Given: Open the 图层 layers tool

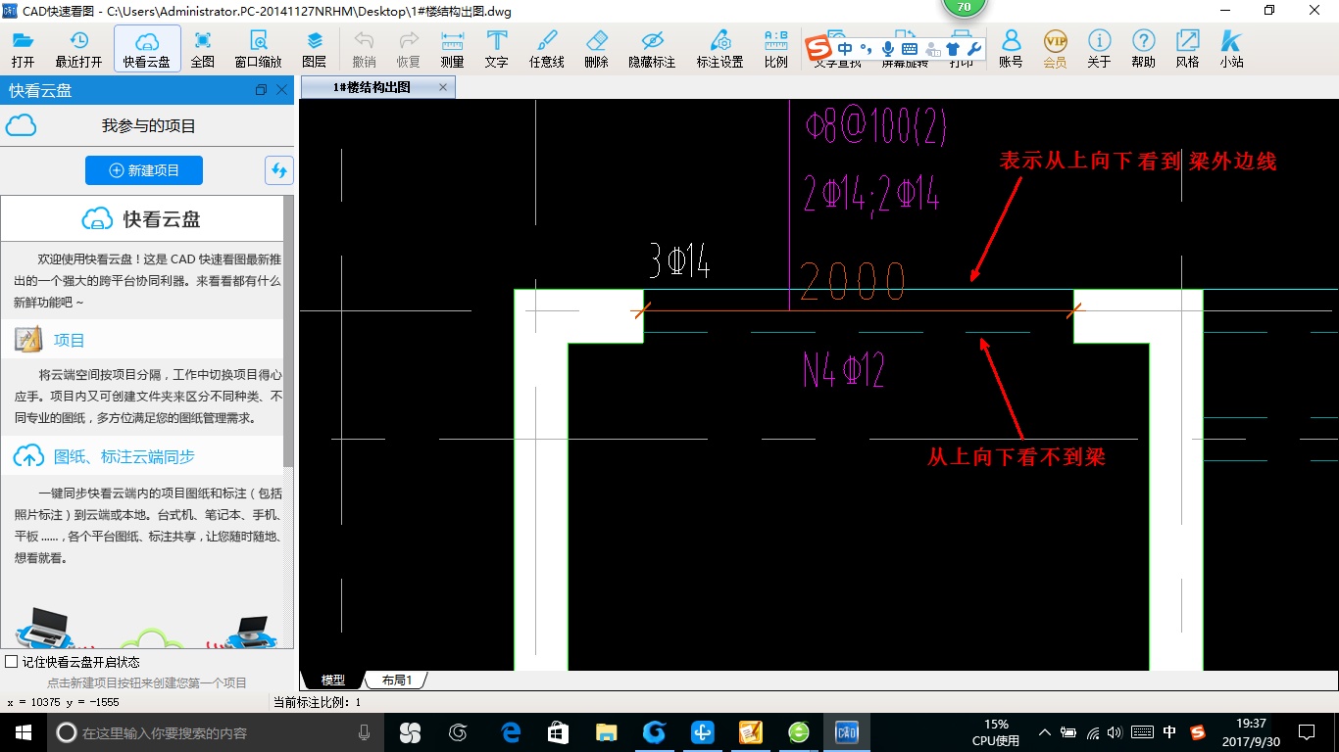Looking at the screenshot, I should click(314, 49).
